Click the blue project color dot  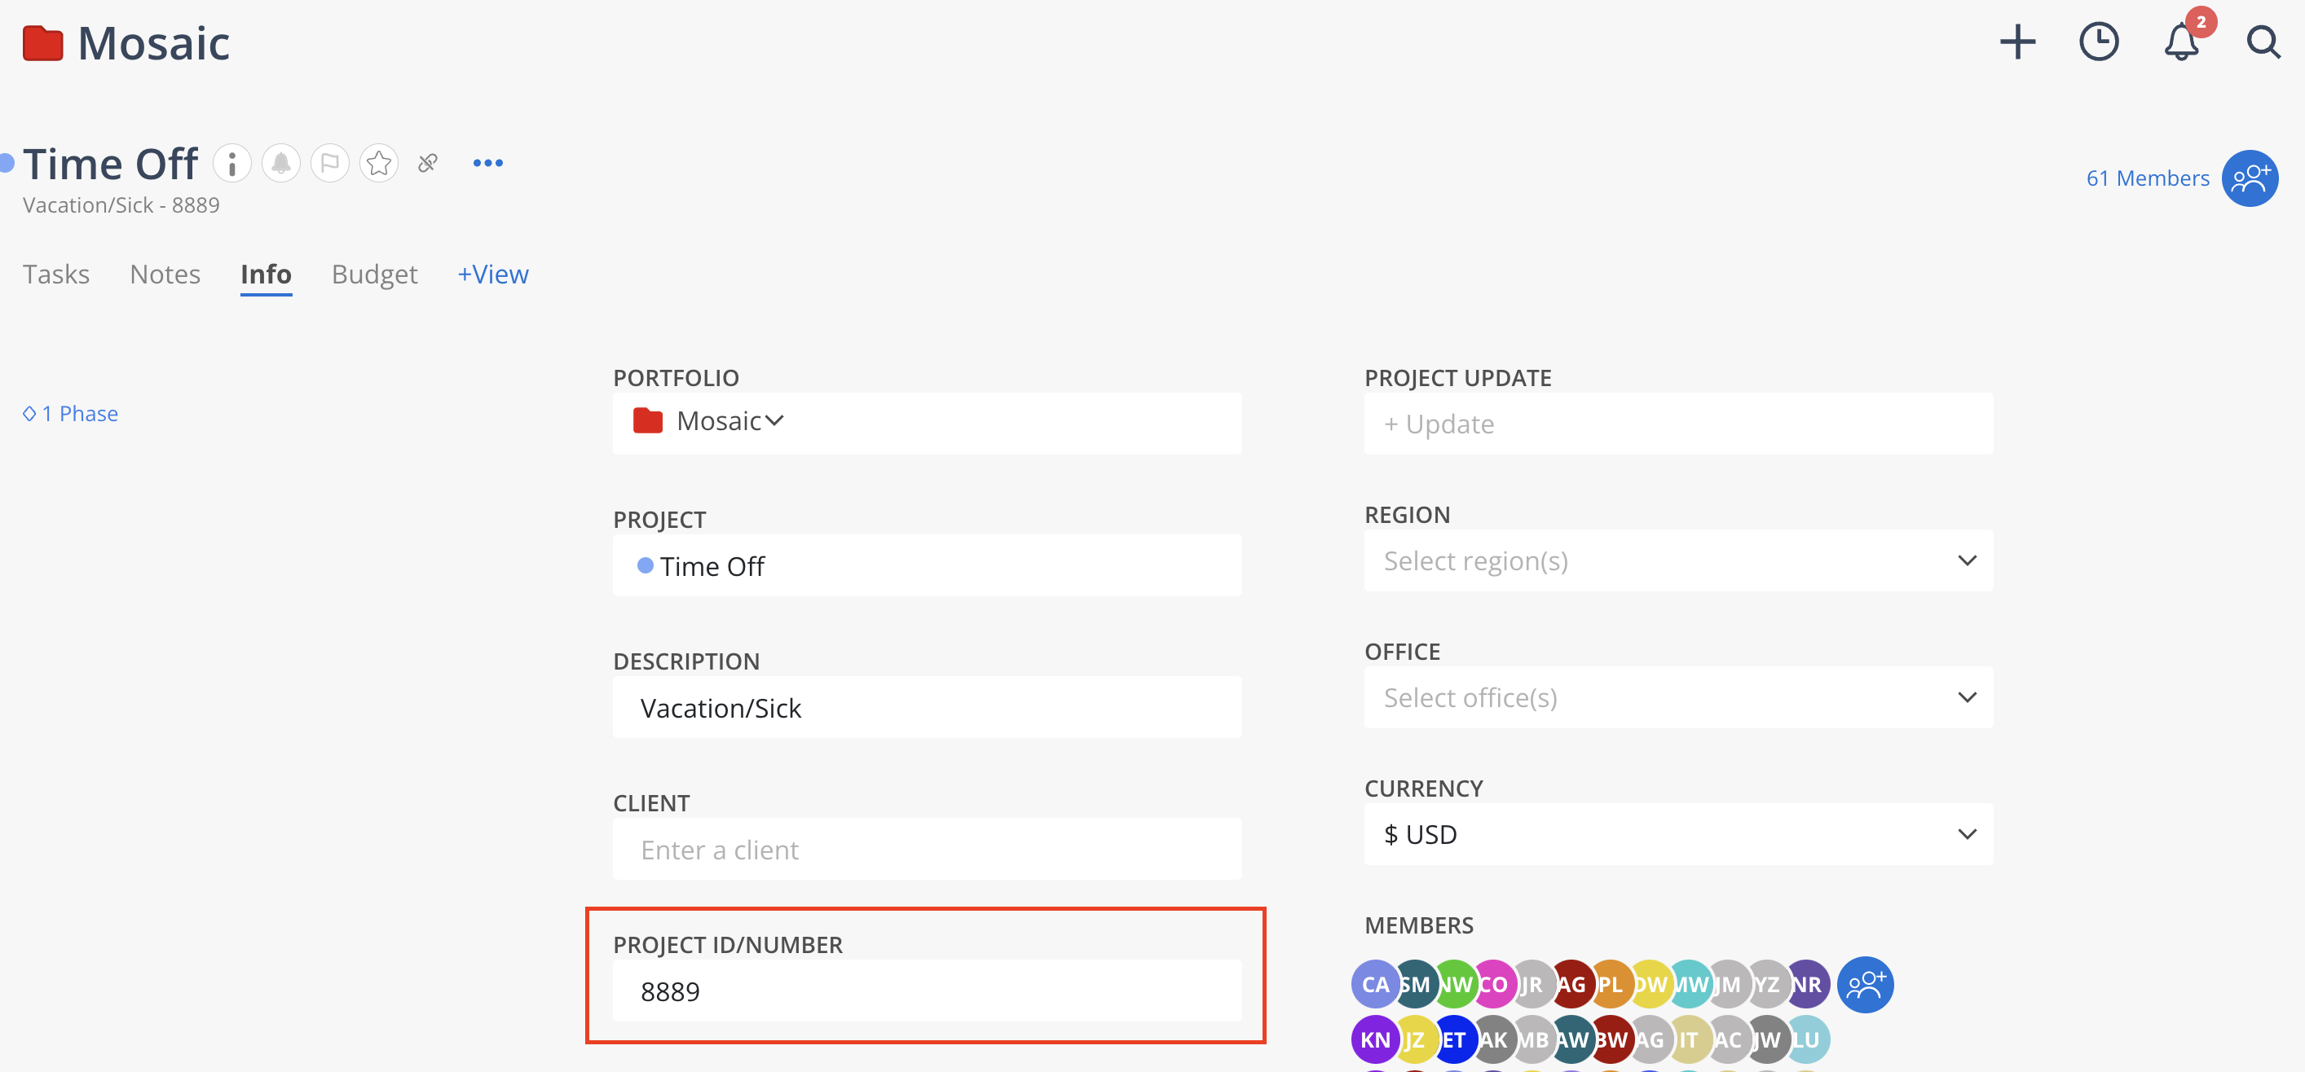point(646,565)
